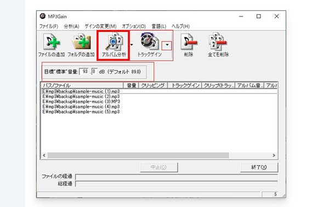Sort by クリッピング column header

coord(153,85)
